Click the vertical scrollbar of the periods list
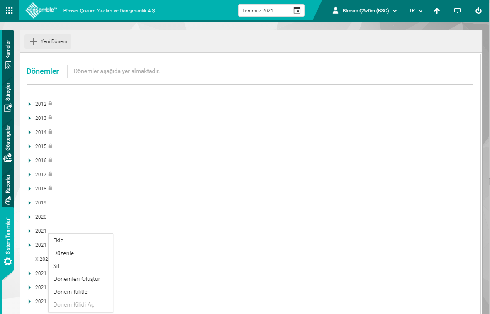490x314 pixels. (480, 184)
